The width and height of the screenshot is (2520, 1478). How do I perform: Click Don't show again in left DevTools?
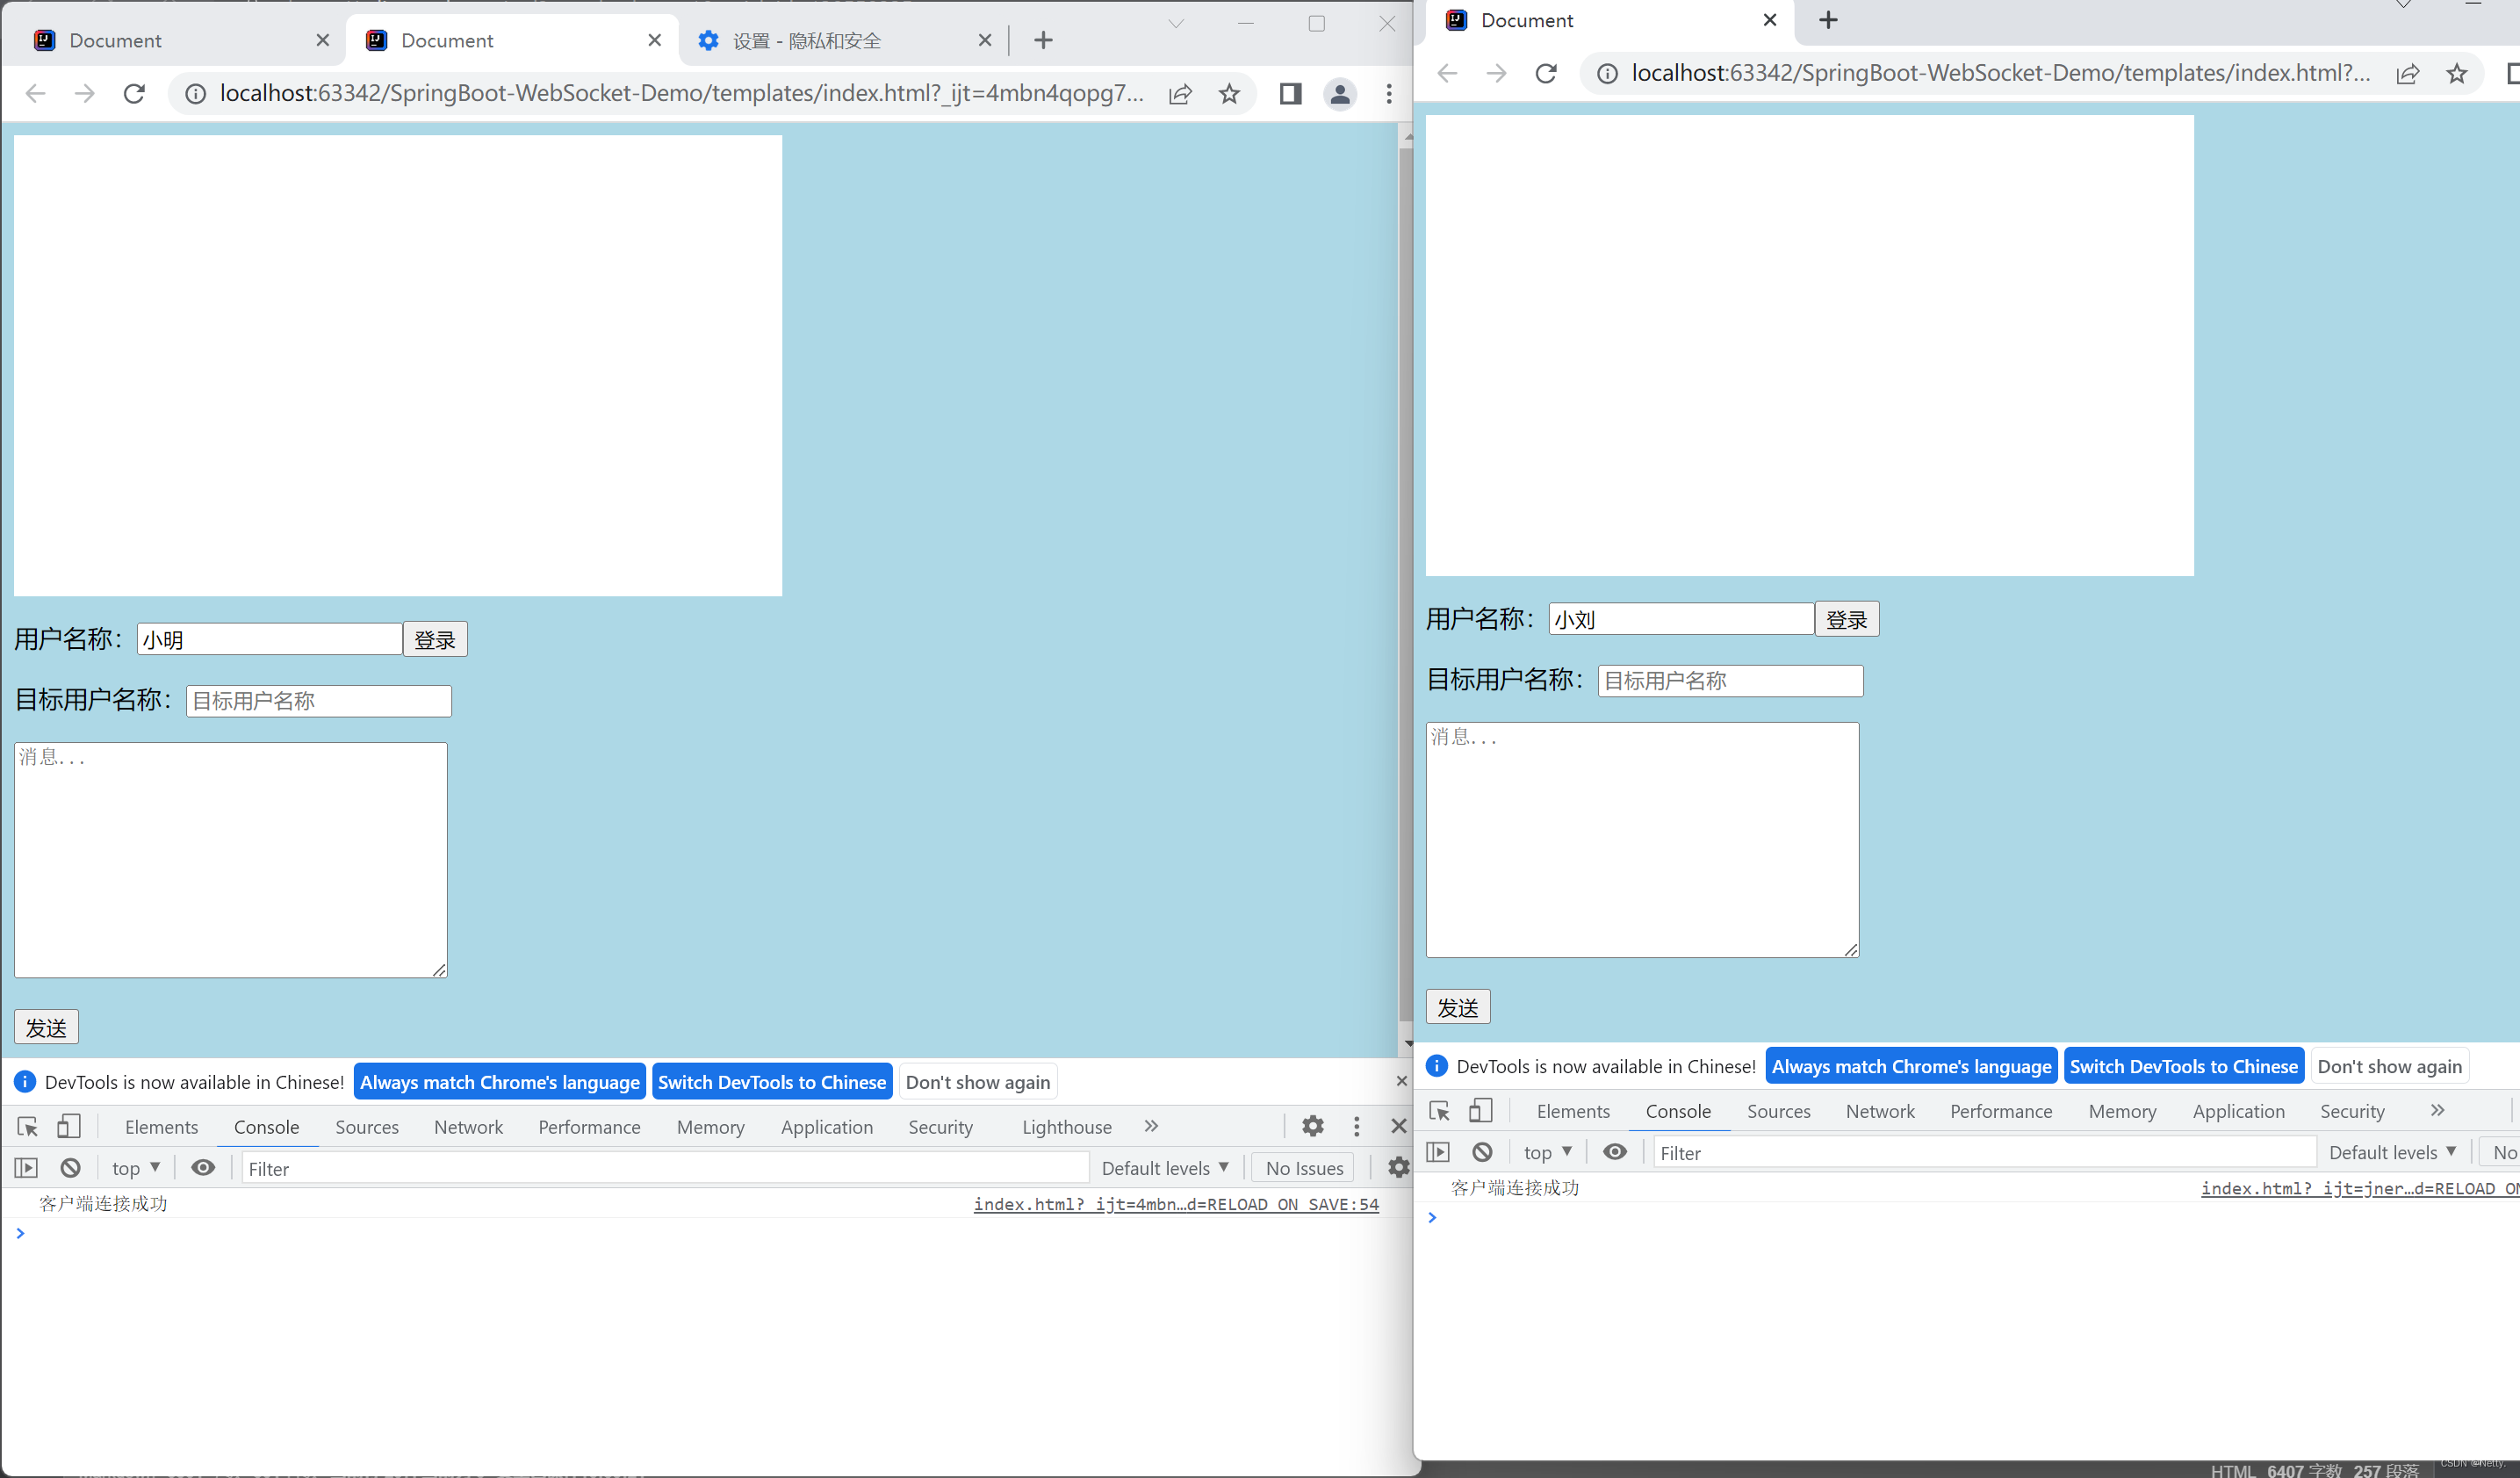pyautogui.click(x=978, y=1082)
